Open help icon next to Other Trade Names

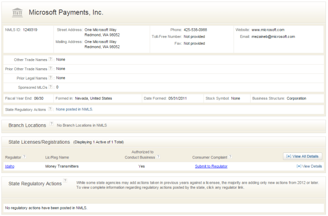pos(50,60)
